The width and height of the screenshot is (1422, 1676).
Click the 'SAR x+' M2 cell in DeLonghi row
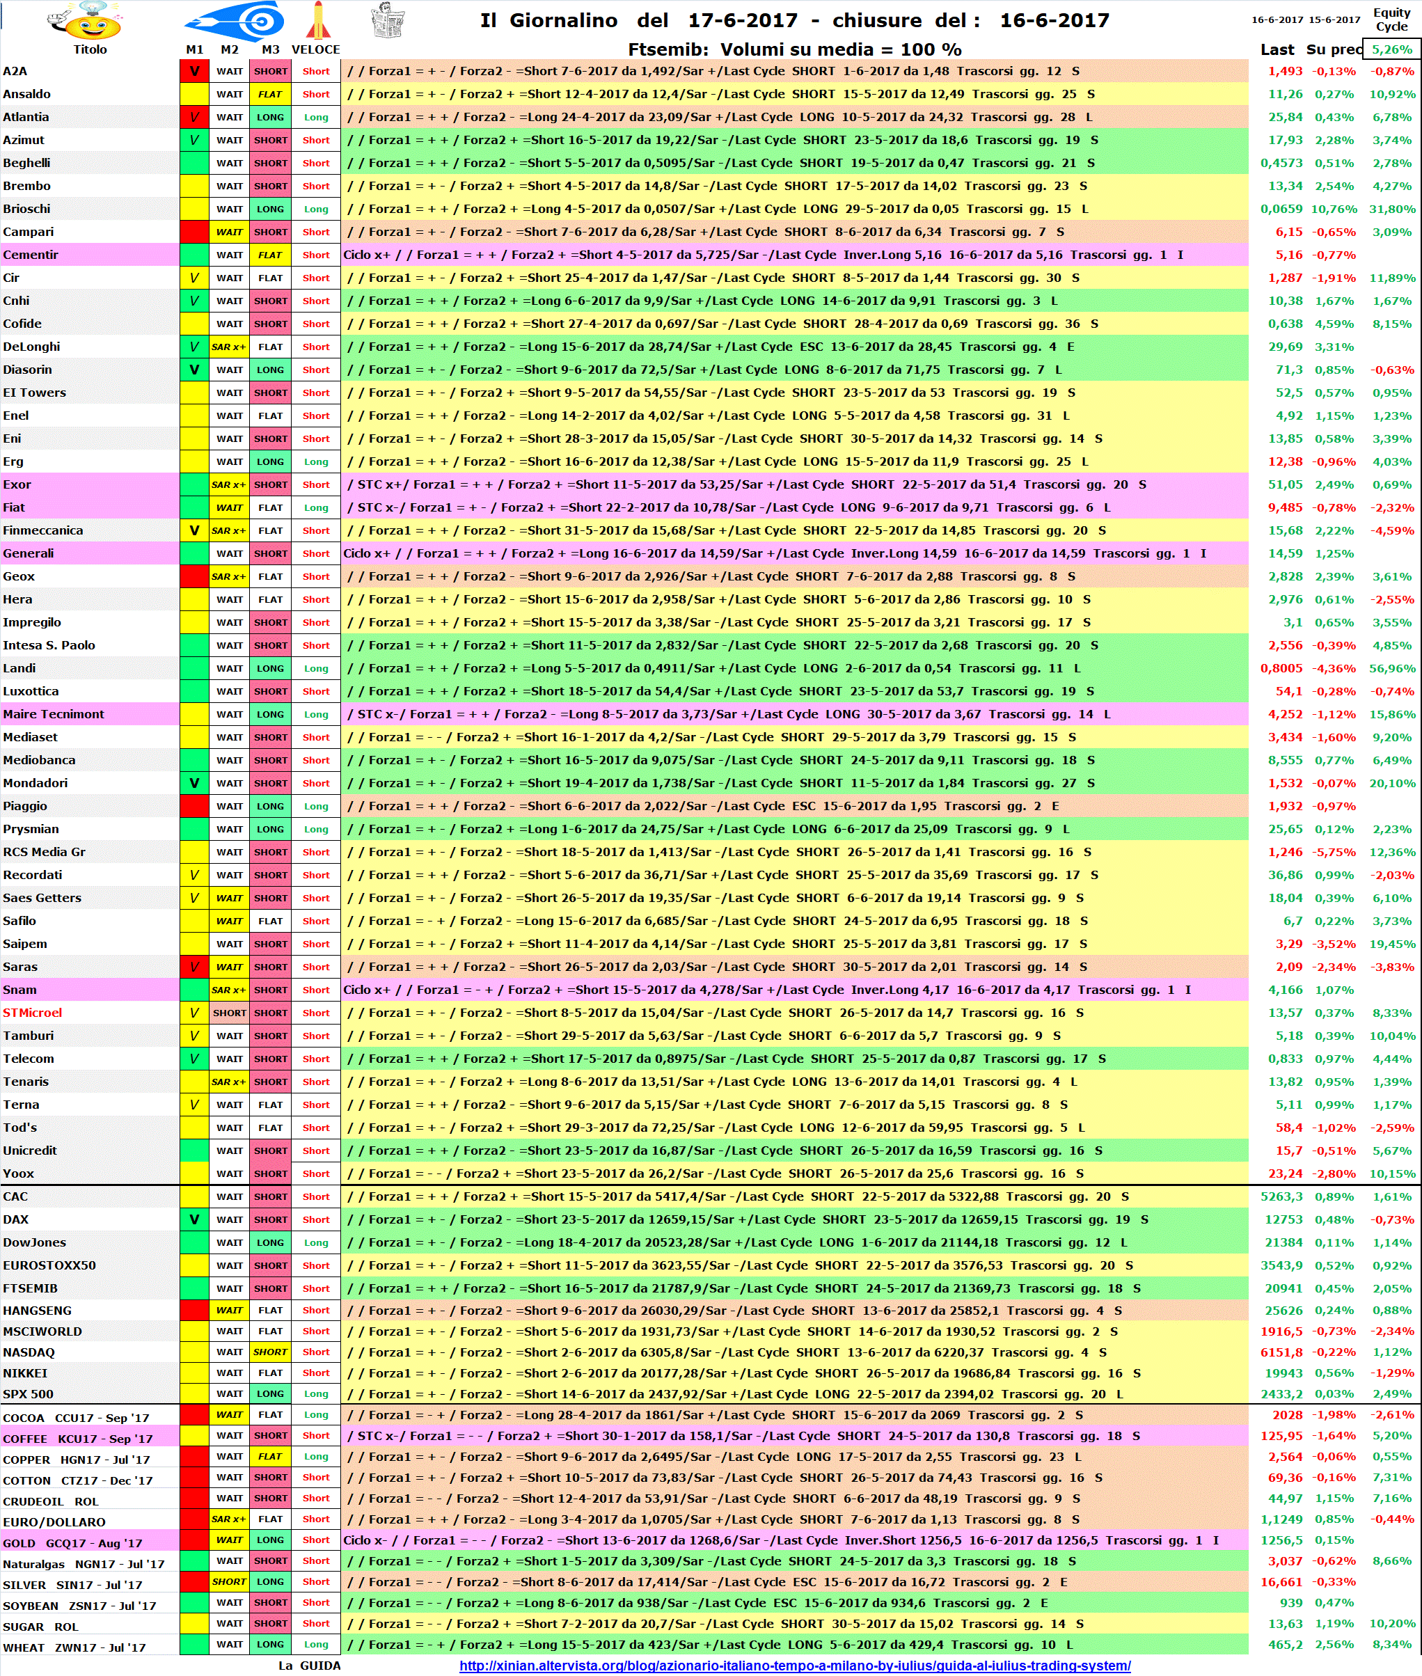(230, 347)
